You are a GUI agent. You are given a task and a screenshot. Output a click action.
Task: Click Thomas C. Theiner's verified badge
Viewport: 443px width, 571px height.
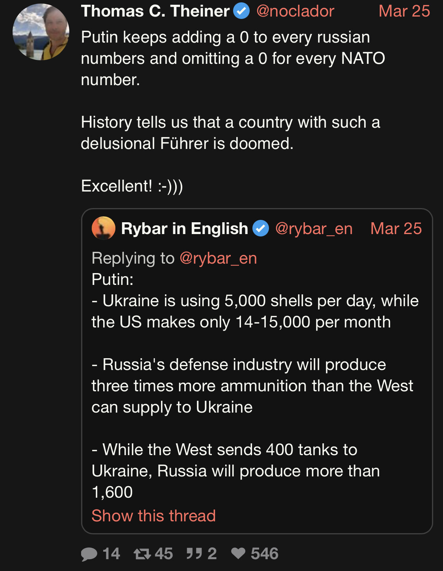click(241, 11)
